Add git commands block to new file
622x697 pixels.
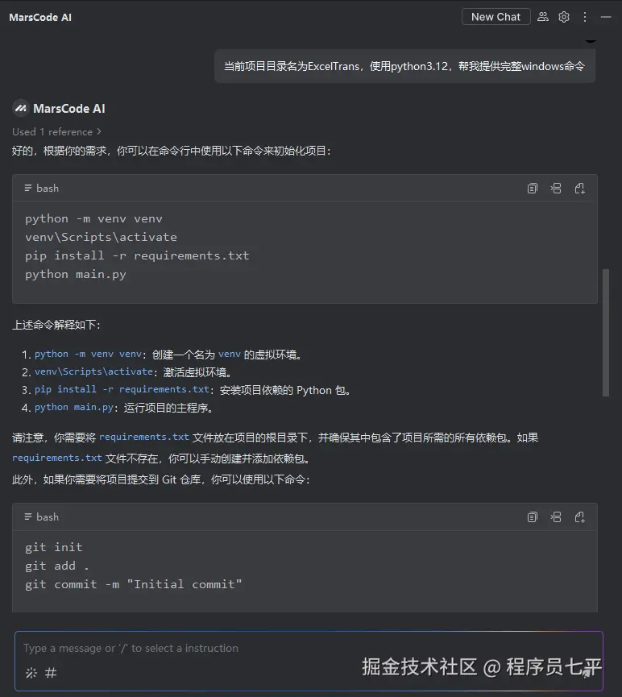[580, 517]
